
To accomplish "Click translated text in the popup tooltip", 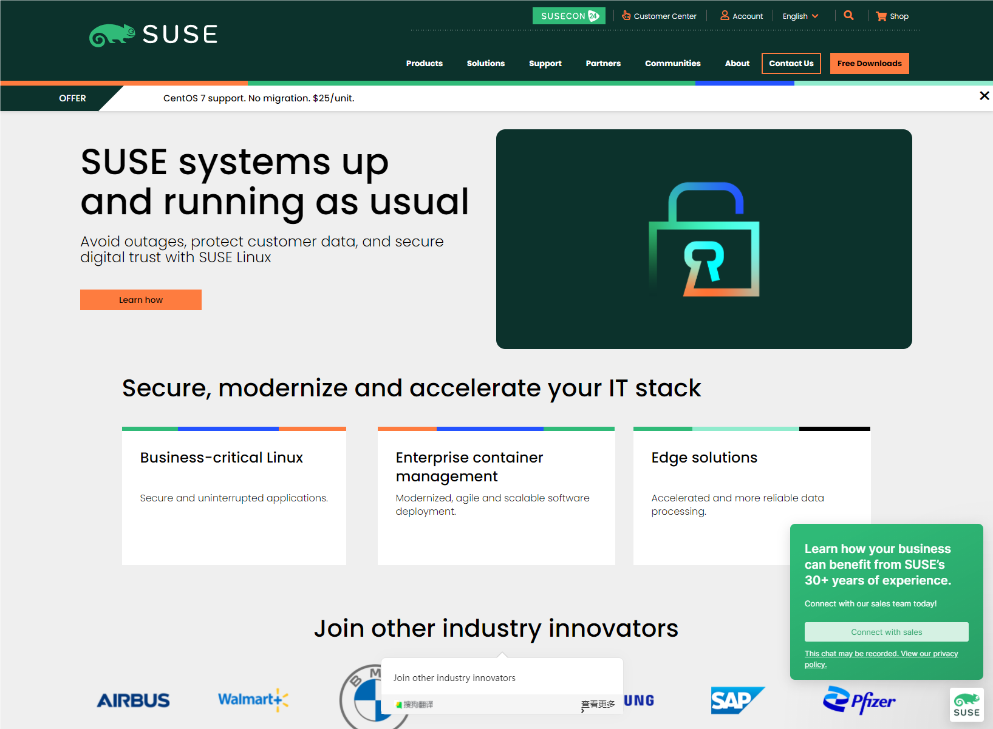I will tap(454, 678).
